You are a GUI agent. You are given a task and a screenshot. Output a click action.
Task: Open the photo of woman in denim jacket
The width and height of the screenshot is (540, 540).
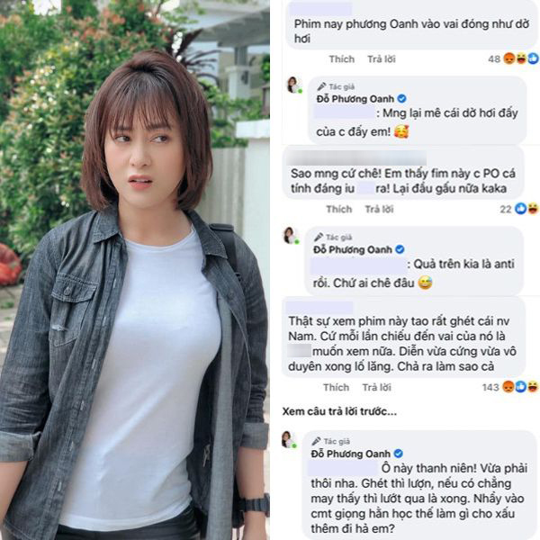(135, 270)
